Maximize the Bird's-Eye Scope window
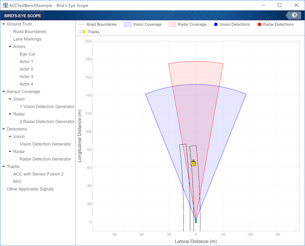 click(280, 5)
